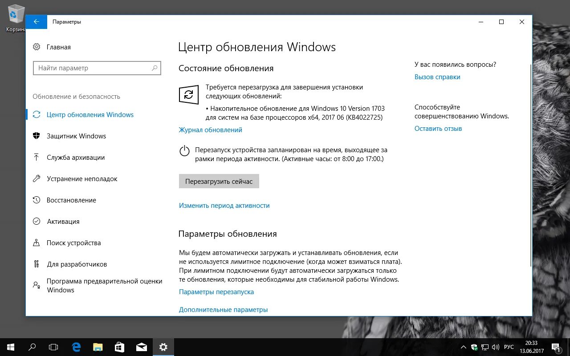This screenshot has width=570, height=356.
Task: Click the Settings gear on the taskbar
Action: 163,347
